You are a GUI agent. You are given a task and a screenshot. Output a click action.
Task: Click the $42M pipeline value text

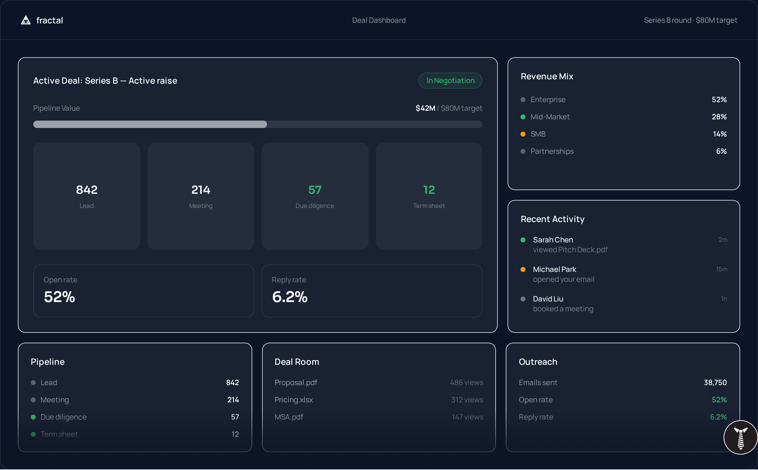425,108
